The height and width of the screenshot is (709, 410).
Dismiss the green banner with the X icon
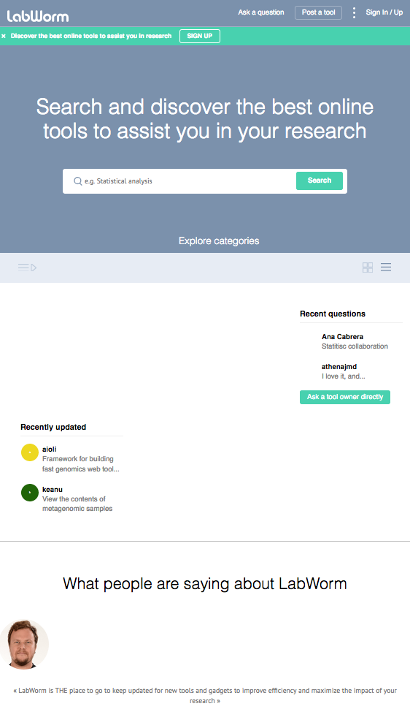pyautogui.click(x=4, y=36)
